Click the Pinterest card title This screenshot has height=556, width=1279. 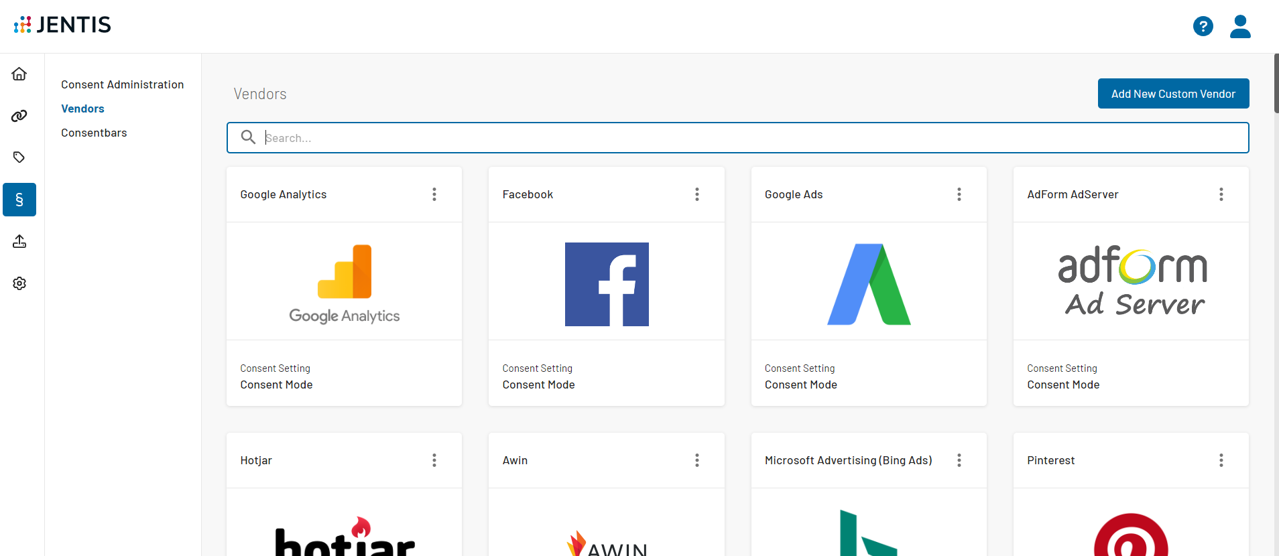tap(1050, 460)
